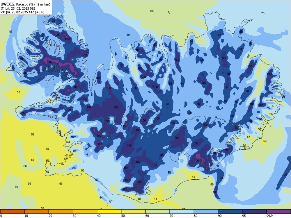Click the value 48 on the map
This screenshot has width=291, height=218.
click(x=155, y=199)
